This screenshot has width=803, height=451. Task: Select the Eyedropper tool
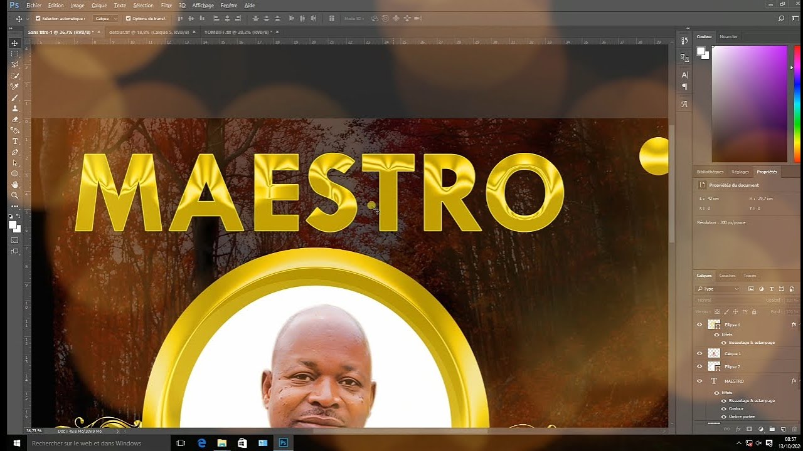coord(15,86)
